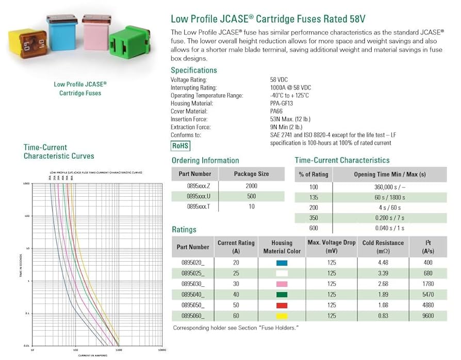Click the 'TIME IN SECONDS' axis label
The height and width of the screenshot is (360, 461).
coord(21,265)
